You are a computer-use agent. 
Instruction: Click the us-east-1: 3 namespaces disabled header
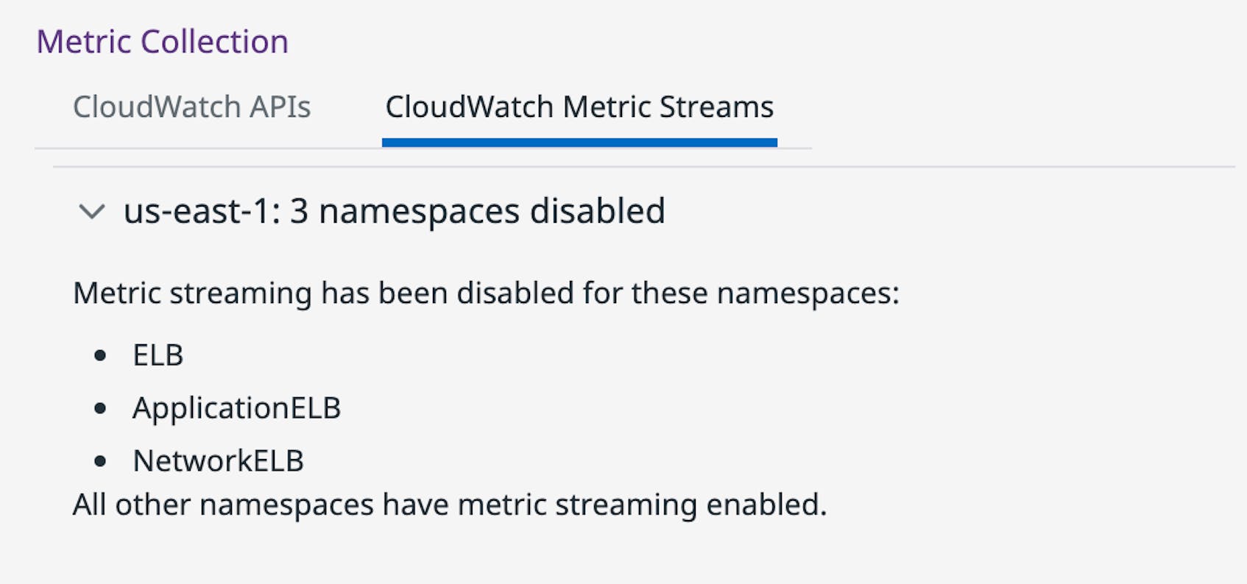tap(394, 211)
